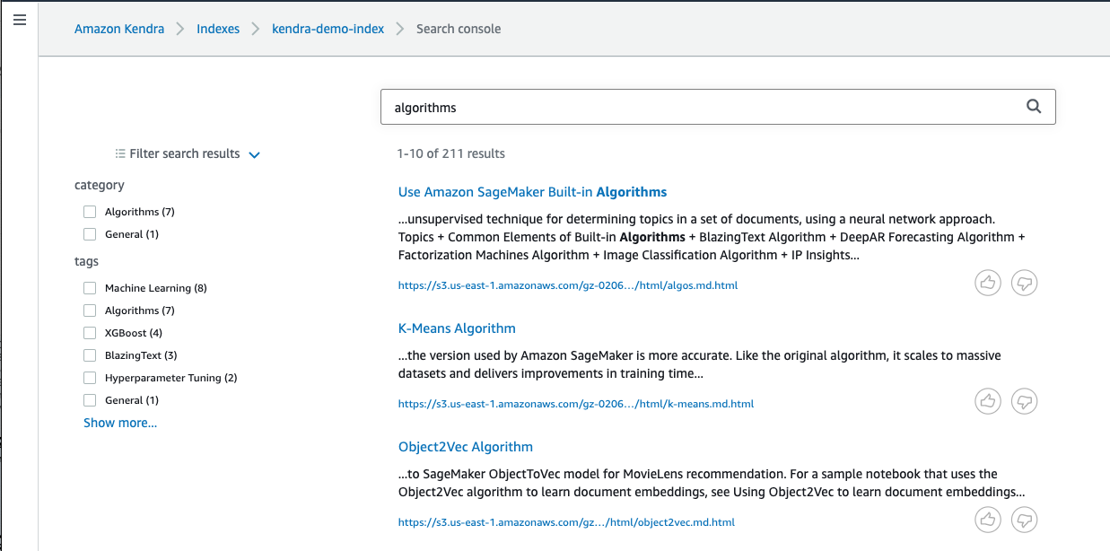Expand more tags with Show more...
This screenshot has height=551, width=1110.
click(120, 423)
